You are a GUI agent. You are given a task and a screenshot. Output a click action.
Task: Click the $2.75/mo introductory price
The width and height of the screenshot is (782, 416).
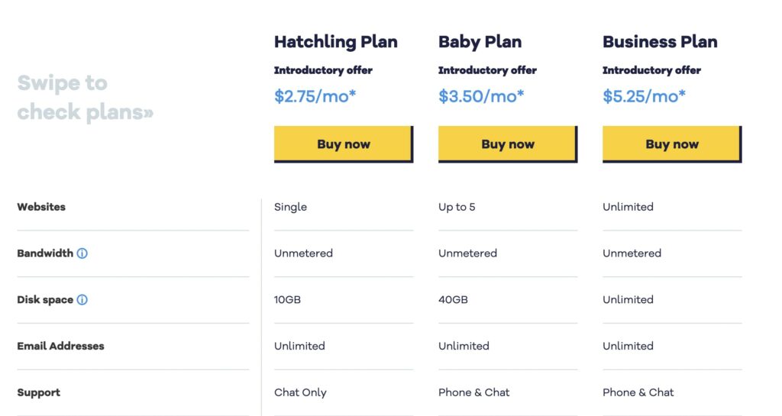coord(315,95)
